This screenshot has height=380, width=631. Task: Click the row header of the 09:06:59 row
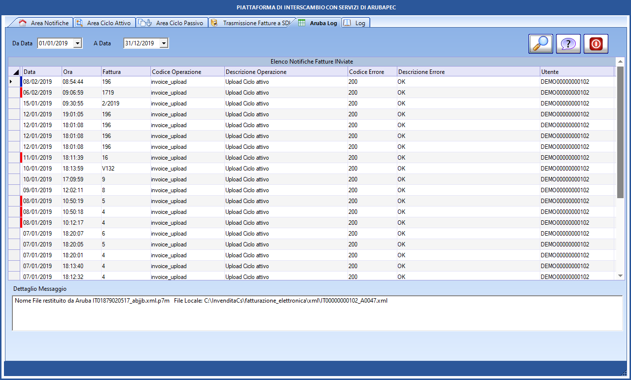pos(14,93)
